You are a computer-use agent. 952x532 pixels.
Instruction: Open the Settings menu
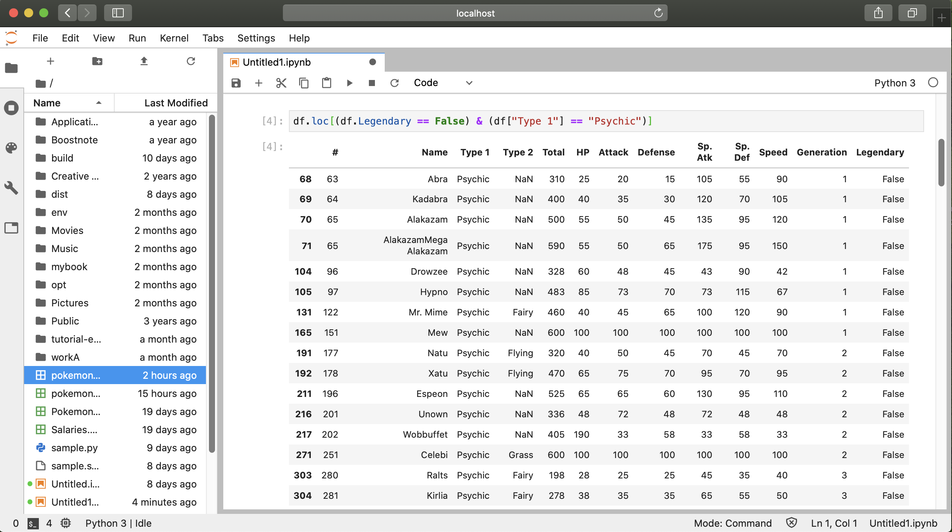click(x=256, y=38)
